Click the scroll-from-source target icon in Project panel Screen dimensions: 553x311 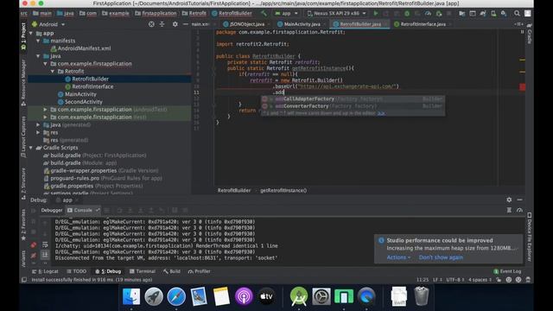pyautogui.click(x=151, y=24)
